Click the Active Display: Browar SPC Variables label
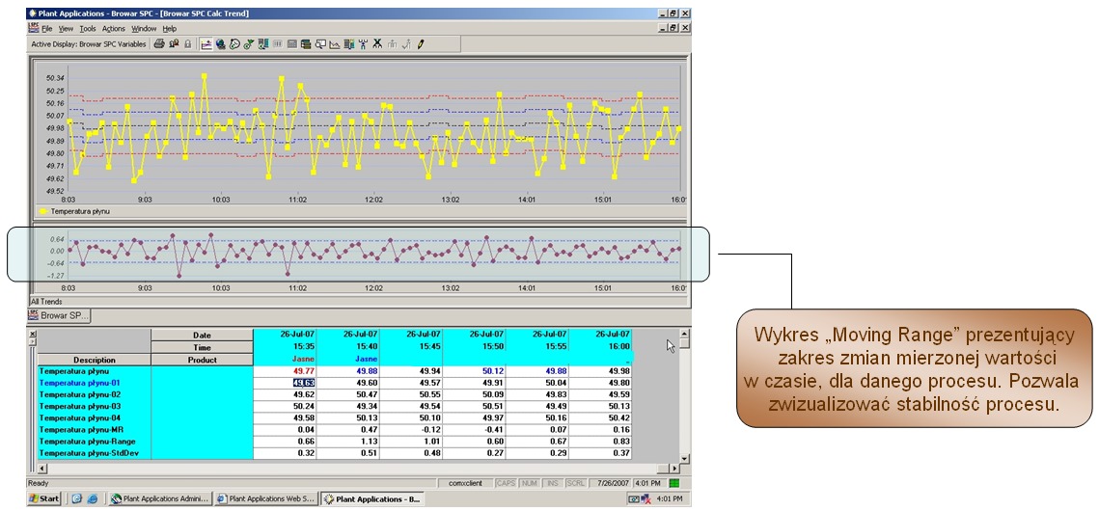 (x=89, y=44)
